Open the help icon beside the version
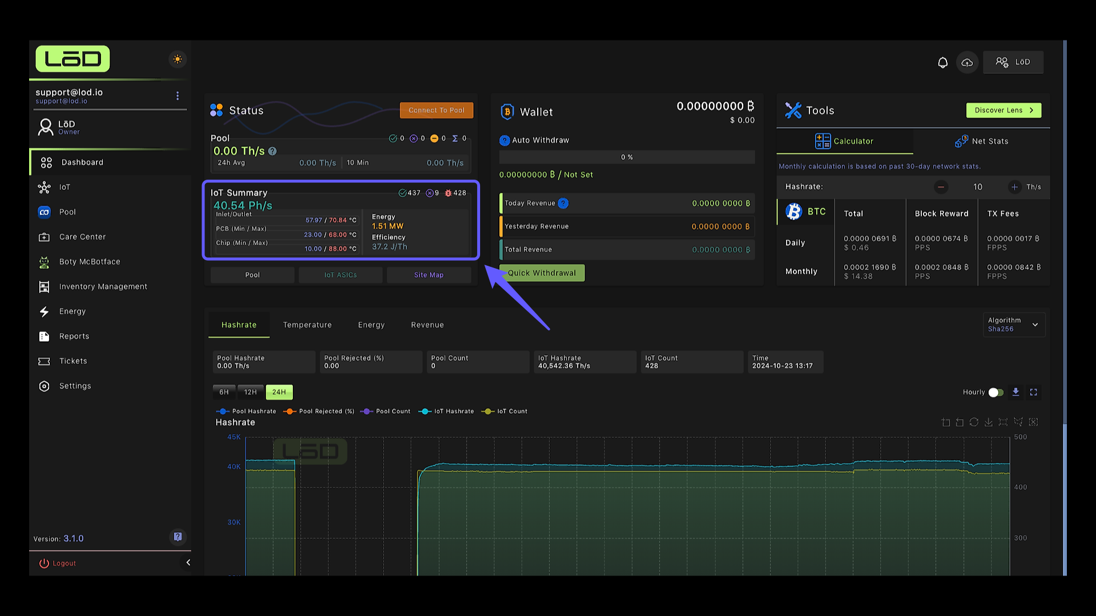Image resolution: width=1096 pixels, height=616 pixels. pyautogui.click(x=178, y=537)
